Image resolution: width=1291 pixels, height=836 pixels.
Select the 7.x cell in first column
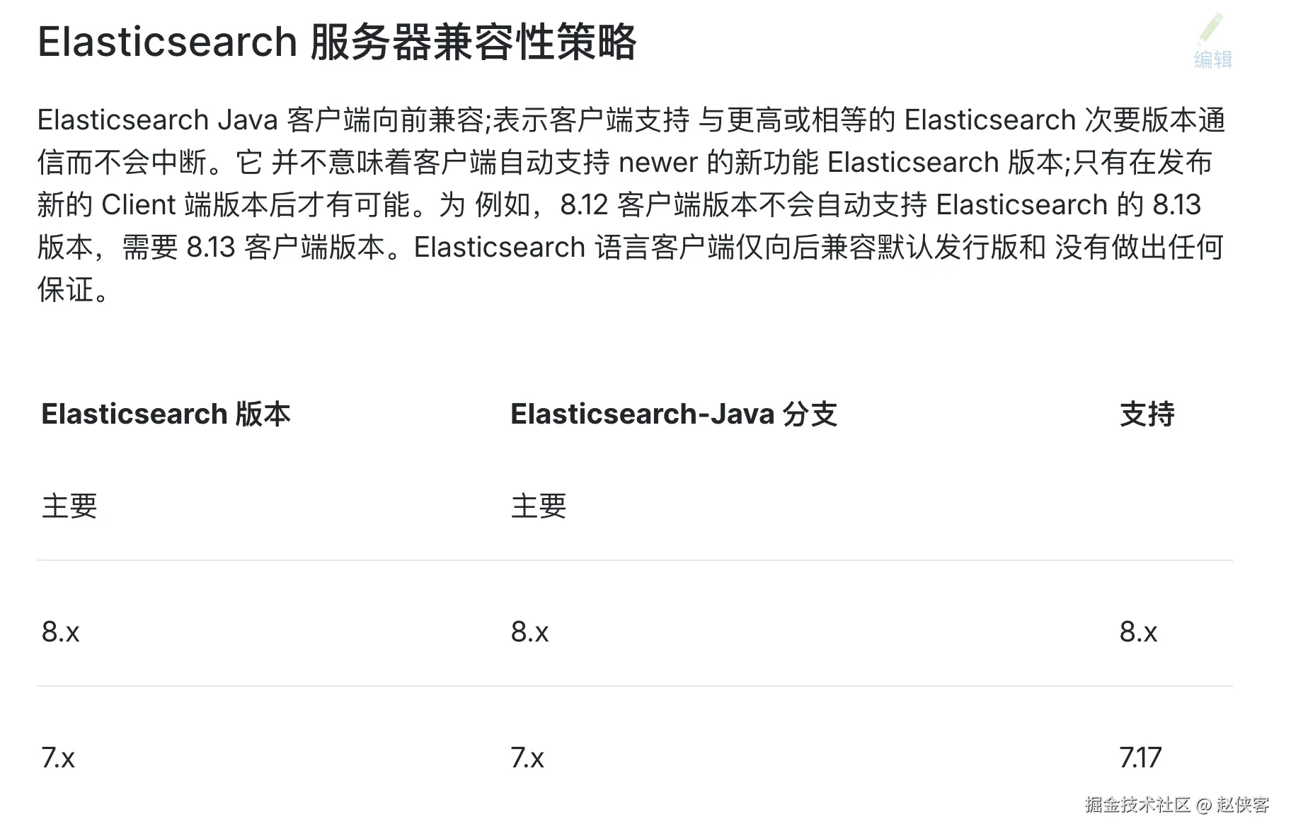(59, 757)
